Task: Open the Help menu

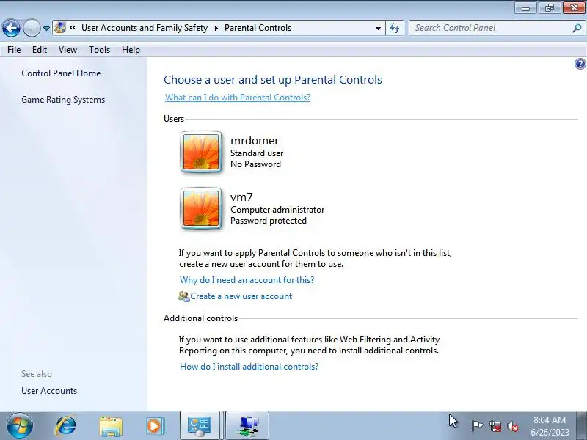Action: coord(131,50)
